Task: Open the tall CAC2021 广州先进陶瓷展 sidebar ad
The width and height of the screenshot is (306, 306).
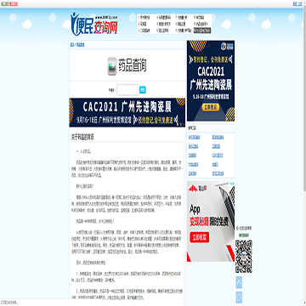Action: (211, 81)
